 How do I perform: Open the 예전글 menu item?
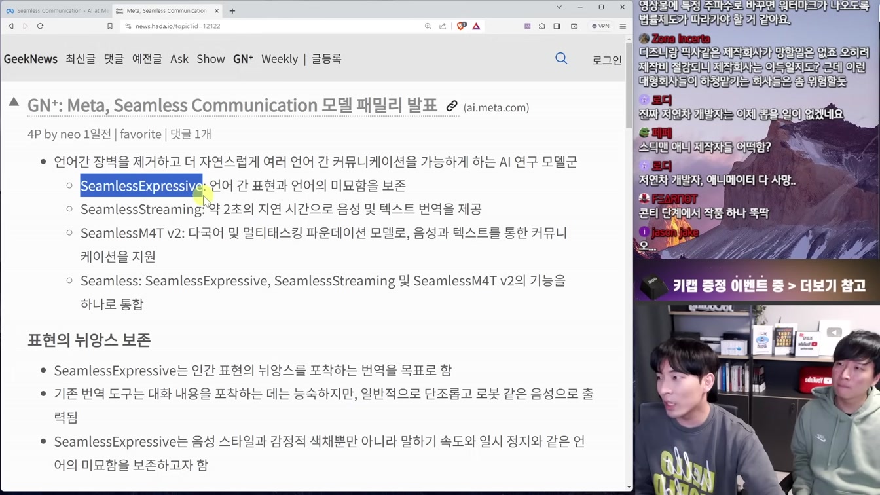pos(147,59)
